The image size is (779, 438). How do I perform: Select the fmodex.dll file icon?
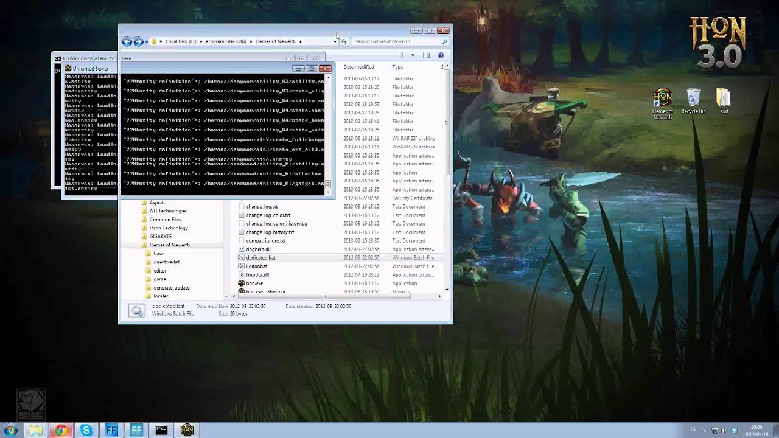[242, 275]
